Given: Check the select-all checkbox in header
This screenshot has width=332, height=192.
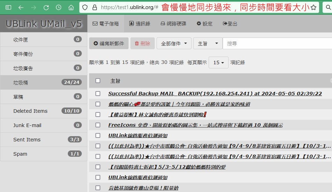Looking at the screenshot, I should (x=98, y=81).
